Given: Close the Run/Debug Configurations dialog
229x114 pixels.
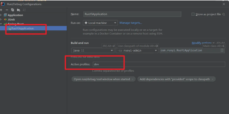Looking at the screenshot, I should tap(224, 4).
